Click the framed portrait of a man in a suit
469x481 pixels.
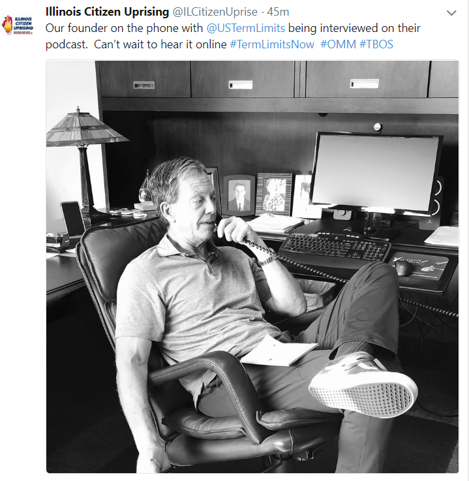tap(239, 195)
